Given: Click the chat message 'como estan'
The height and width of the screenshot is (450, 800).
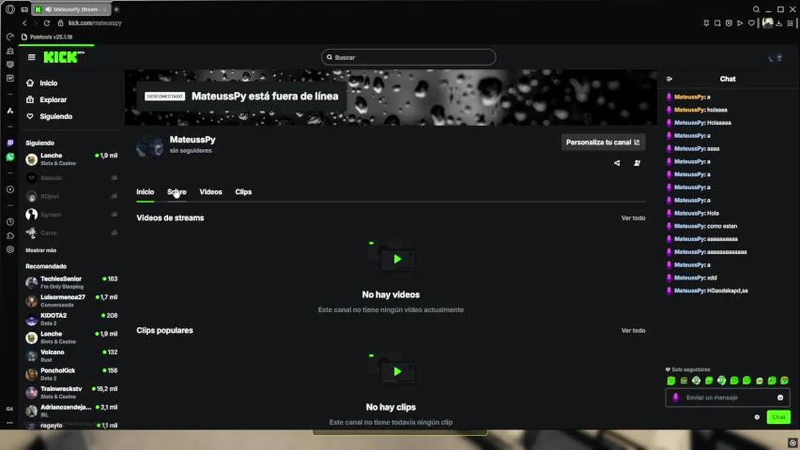Looking at the screenshot, I should (722, 226).
